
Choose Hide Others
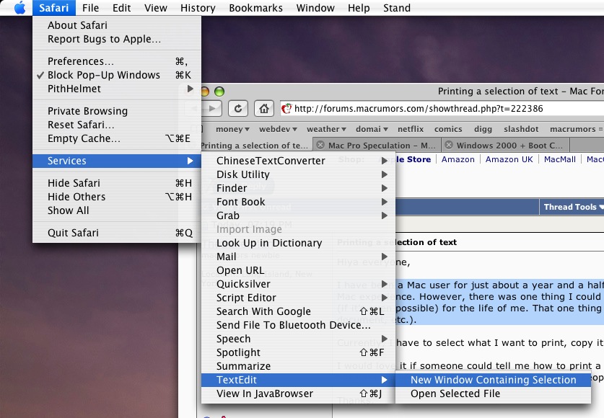pos(117,197)
